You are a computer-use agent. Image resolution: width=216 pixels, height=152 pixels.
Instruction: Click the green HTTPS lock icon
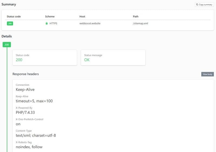tap(46, 23)
